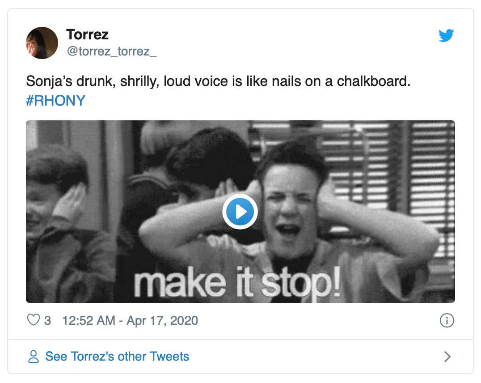481x383 pixels.
Task: Click the @torrez_torrez_ handle
Action: tap(111, 51)
